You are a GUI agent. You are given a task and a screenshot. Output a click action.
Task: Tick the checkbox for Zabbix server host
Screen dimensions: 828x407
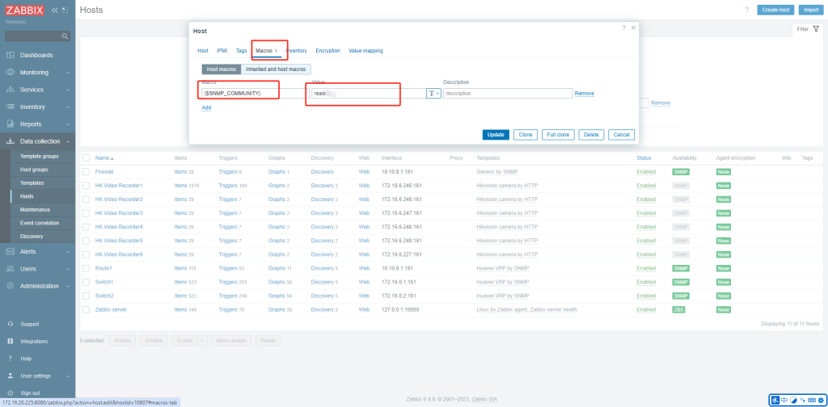86,309
